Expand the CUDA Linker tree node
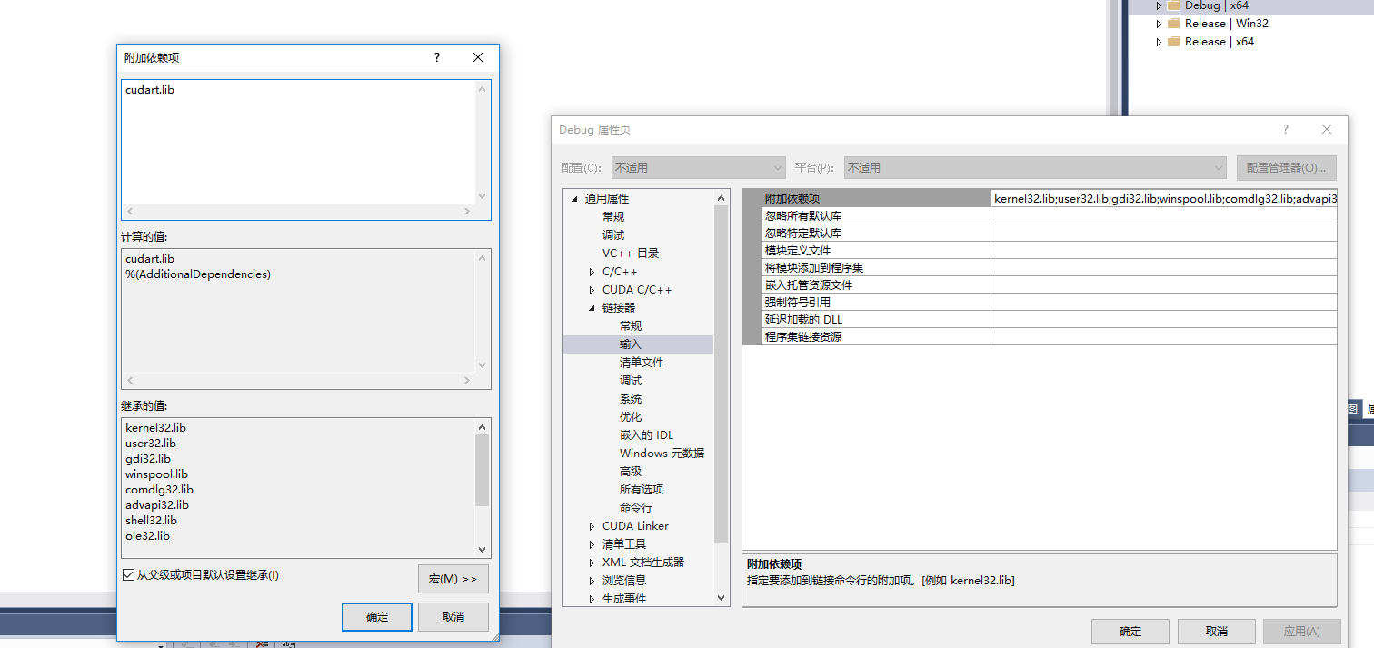1374x648 pixels. [592, 525]
